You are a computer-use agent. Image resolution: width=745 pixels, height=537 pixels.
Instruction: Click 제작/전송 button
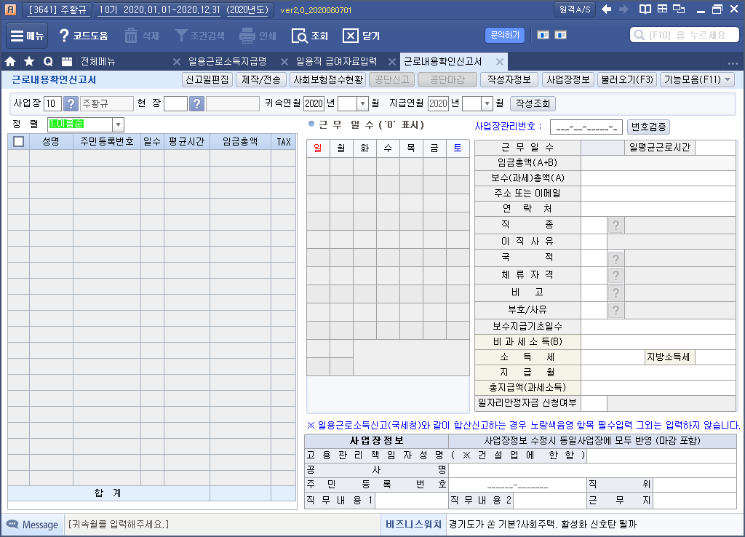click(x=261, y=79)
